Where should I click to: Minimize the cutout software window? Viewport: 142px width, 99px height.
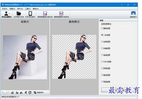[122, 5]
